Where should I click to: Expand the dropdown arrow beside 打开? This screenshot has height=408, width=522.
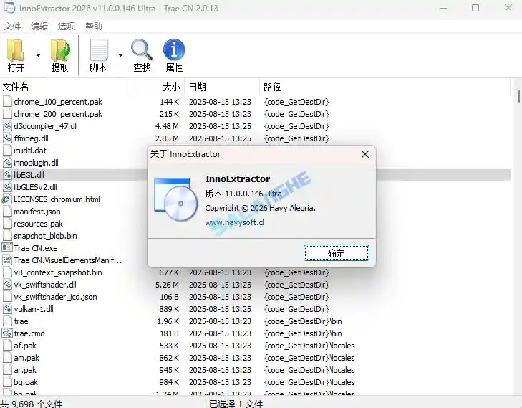pyautogui.click(x=38, y=55)
